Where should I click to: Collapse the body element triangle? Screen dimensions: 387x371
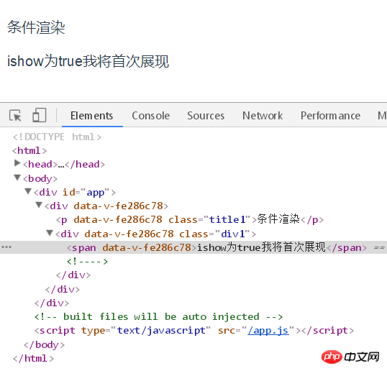[x=17, y=178]
